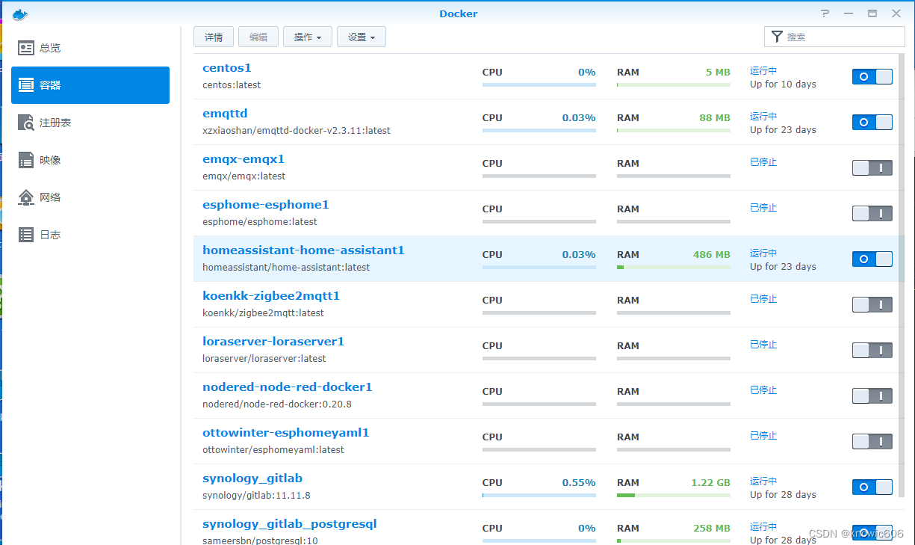Turn on the esphome-esphome1 container switch
This screenshot has width=915, height=545.
(x=872, y=213)
